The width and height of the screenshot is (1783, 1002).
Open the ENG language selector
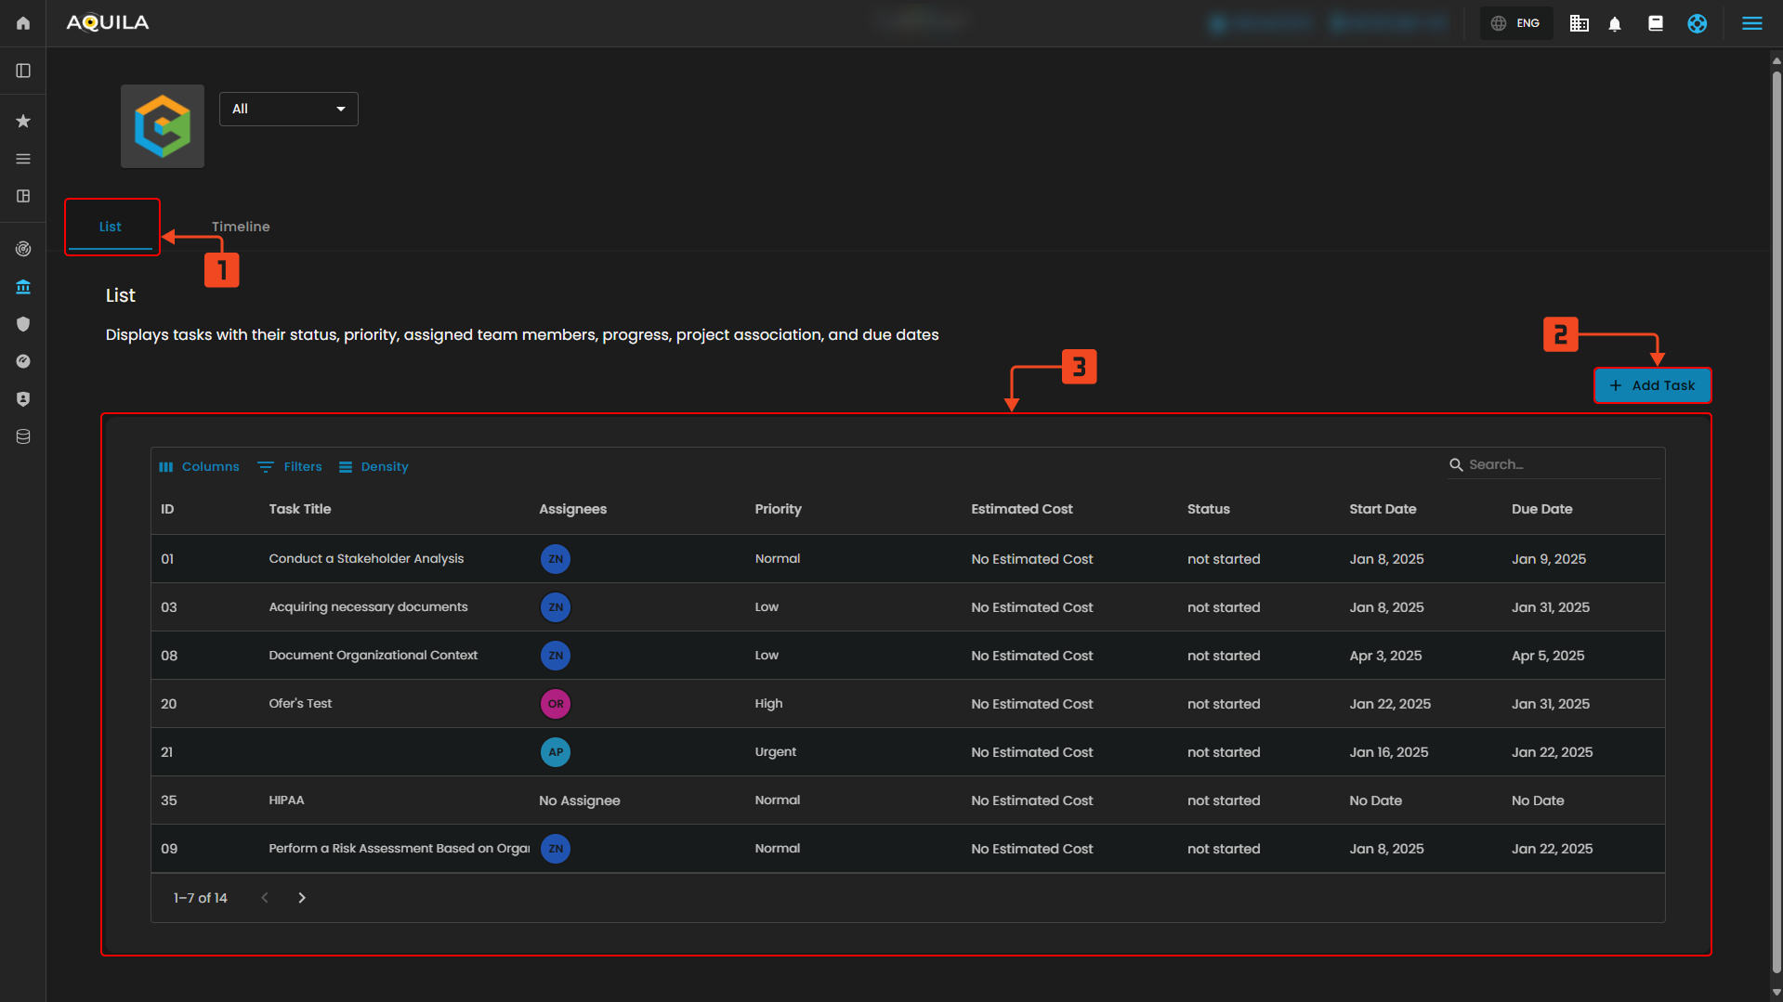pyautogui.click(x=1516, y=23)
